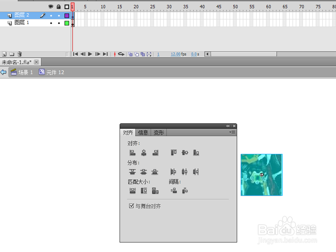The width and height of the screenshot is (336, 252).
Task: Click the align horizontal center icon
Action: (x=144, y=152)
